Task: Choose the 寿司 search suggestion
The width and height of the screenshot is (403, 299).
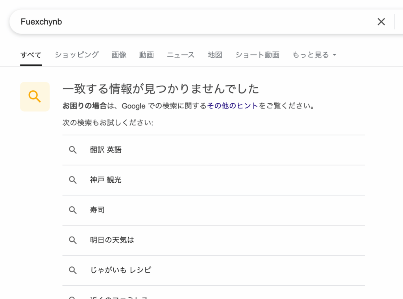Action: coord(214,210)
